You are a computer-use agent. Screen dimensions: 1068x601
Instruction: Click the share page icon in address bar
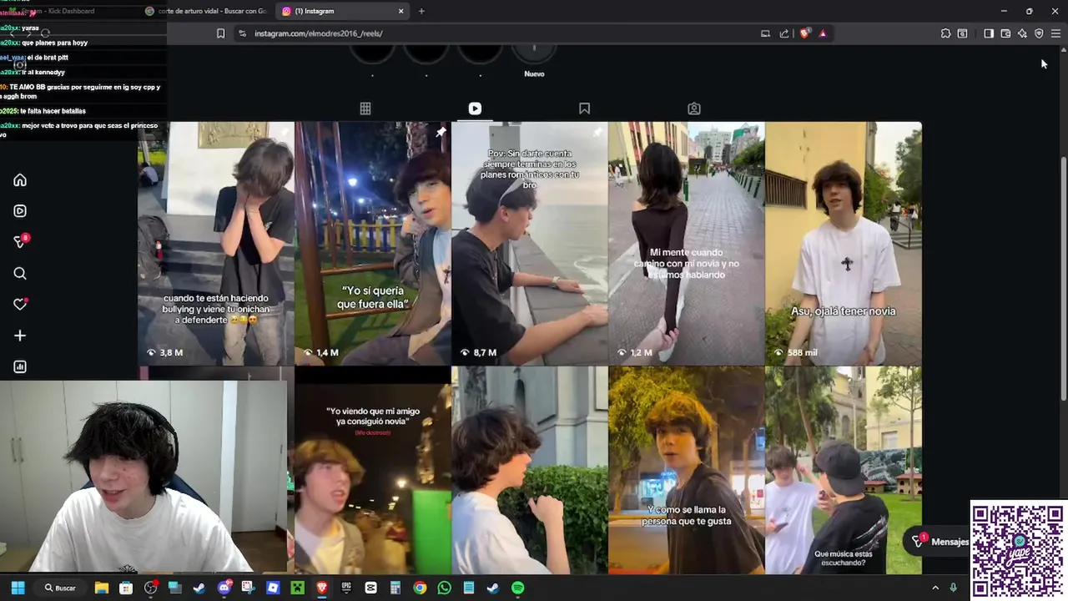[784, 33]
